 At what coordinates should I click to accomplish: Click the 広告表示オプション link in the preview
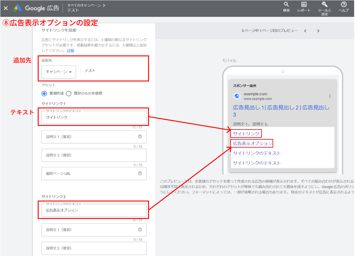pos(252,143)
